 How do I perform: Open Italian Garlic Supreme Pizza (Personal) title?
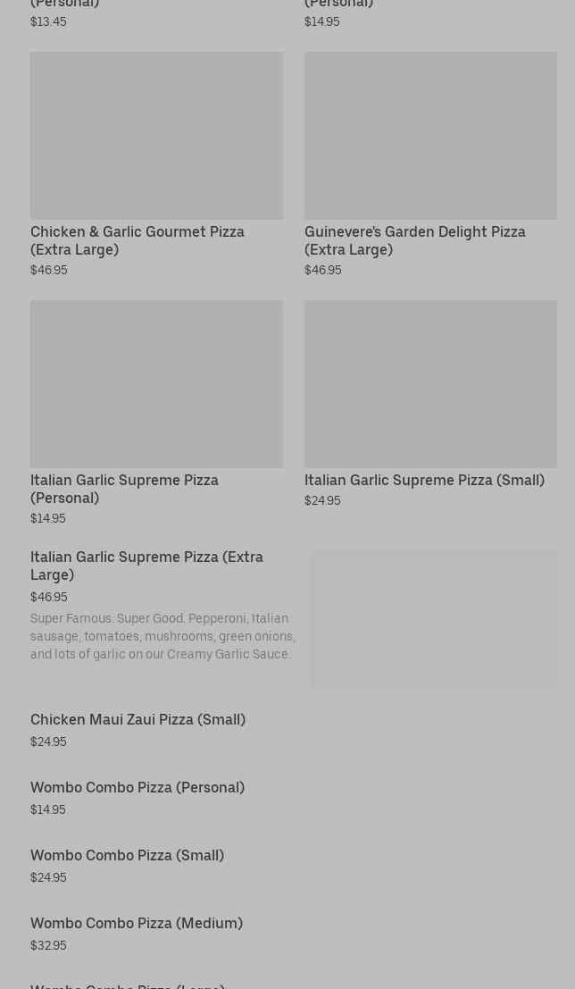tap(124, 489)
